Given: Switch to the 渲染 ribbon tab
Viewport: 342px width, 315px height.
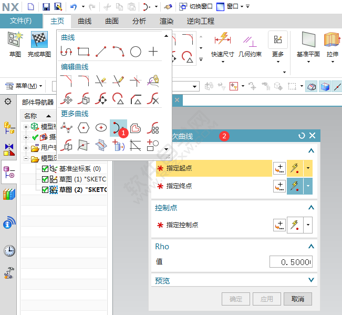Looking at the screenshot, I should [x=166, y=21].
